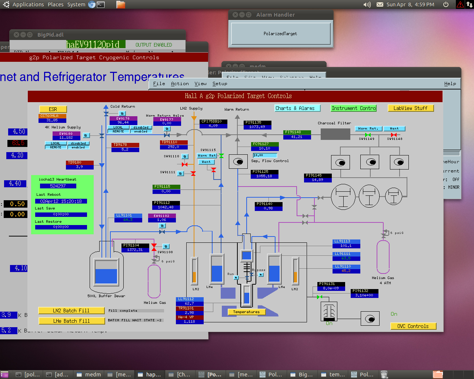Click the PI91135 value 1073.49
The image size is (474, 379).
[x=257, y=127]
